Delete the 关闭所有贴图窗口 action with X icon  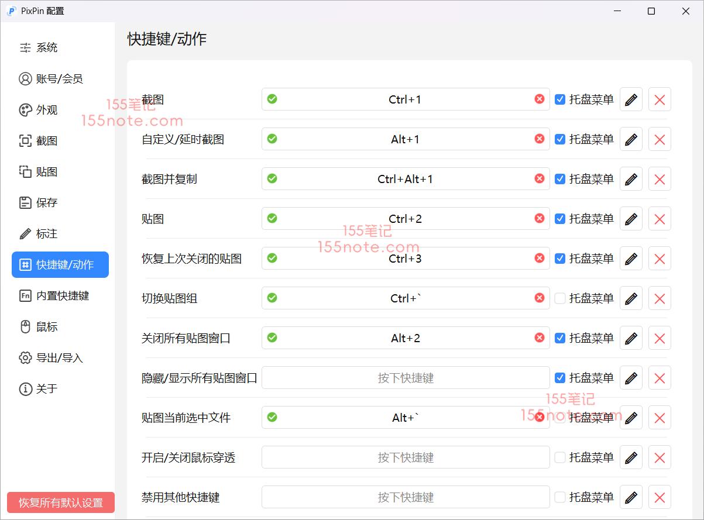(660, 338)
